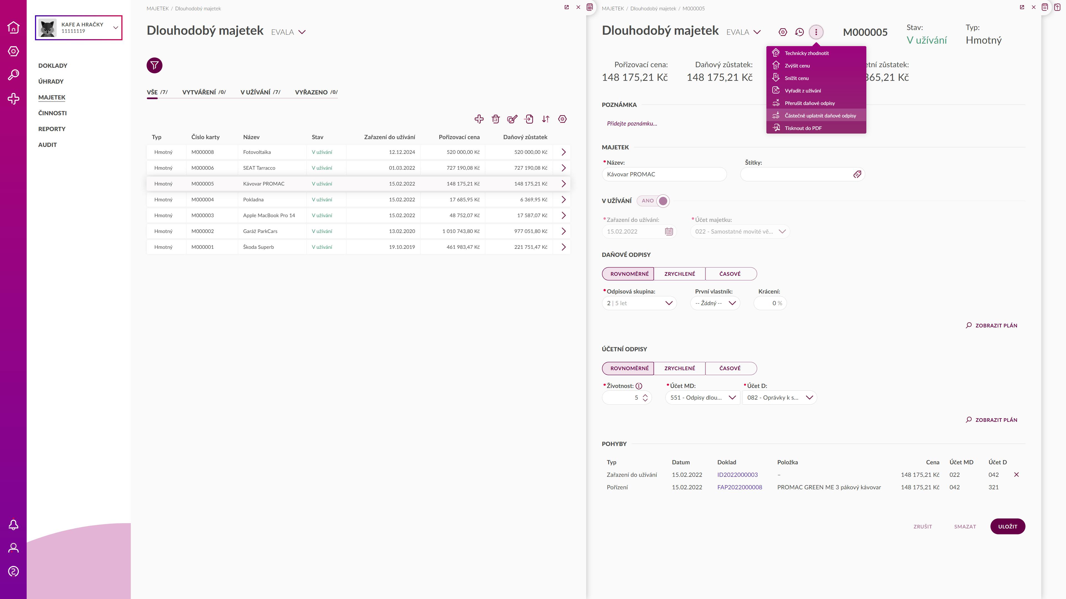1066x599 pixels.
Task: Click the Název field Kávovar PROMAC
Action: (664, 174)
